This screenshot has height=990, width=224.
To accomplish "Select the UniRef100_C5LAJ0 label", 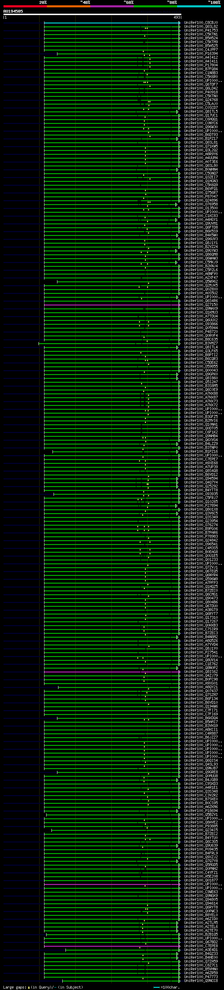I will tap(201, 104).
